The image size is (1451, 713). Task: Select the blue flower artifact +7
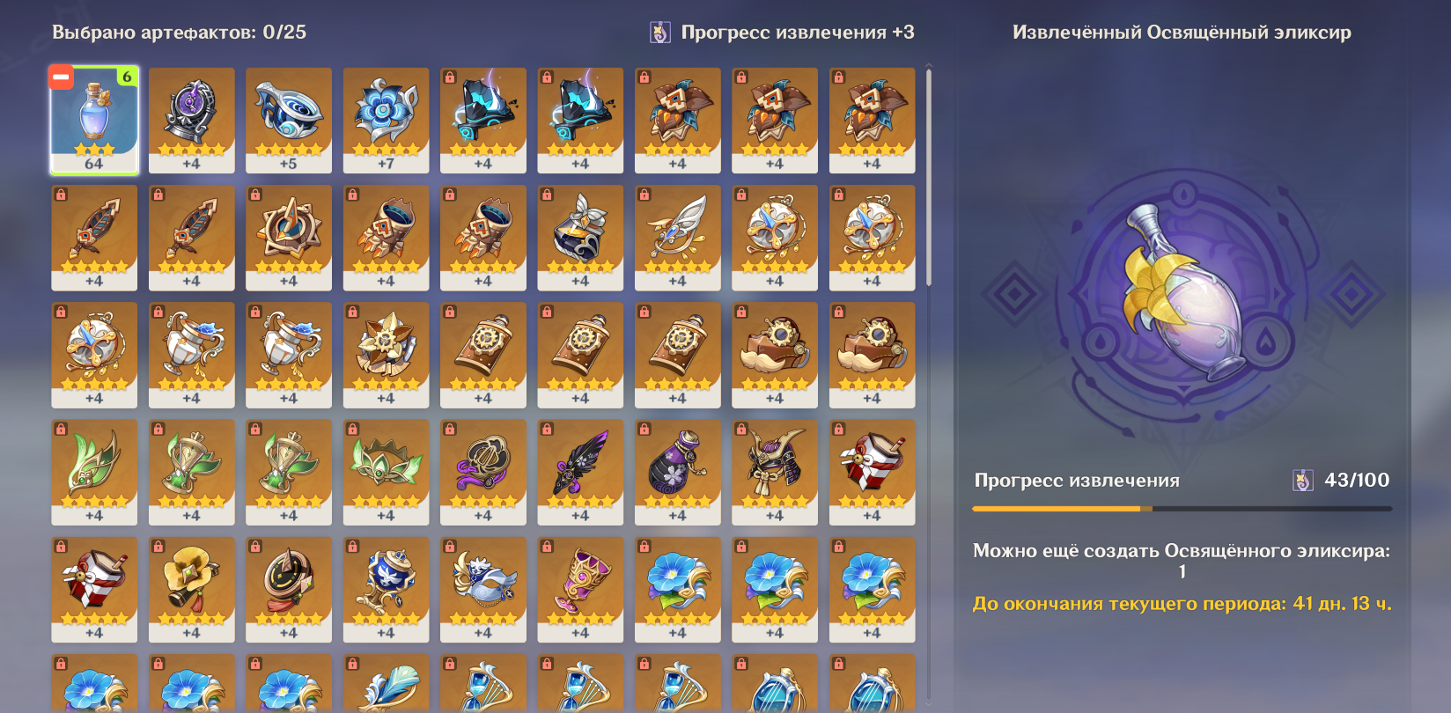point(386,121)
